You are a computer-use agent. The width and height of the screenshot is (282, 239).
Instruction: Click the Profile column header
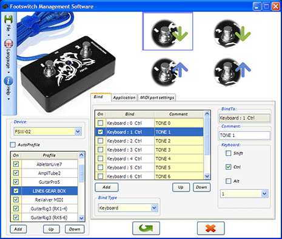click(49, 155)
